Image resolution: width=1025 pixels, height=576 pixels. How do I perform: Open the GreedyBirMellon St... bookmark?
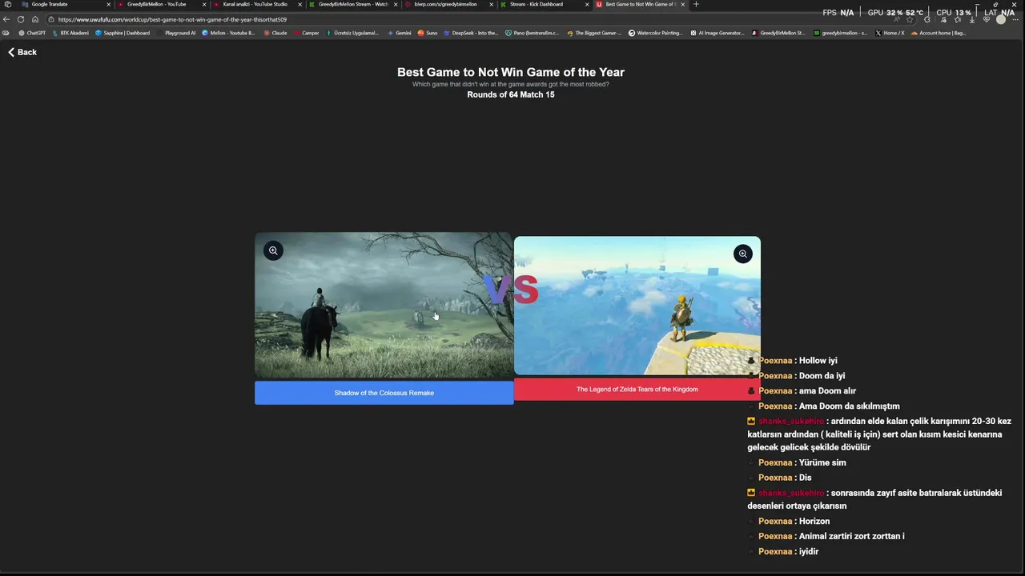coord(778,33)
